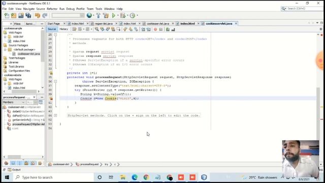Image resolution: width=325 pixels, height=183 pixels.
Task: Click the New Project toolbar icon
Action: click(14, 15)
